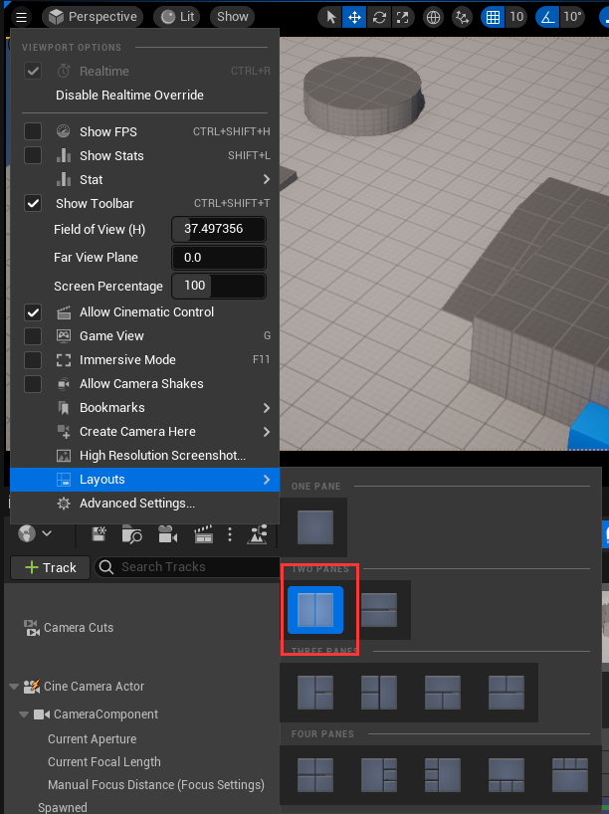Click the Show viewport button
The width and height of the screenshot is (609, 814).
[x=232, y=17]
